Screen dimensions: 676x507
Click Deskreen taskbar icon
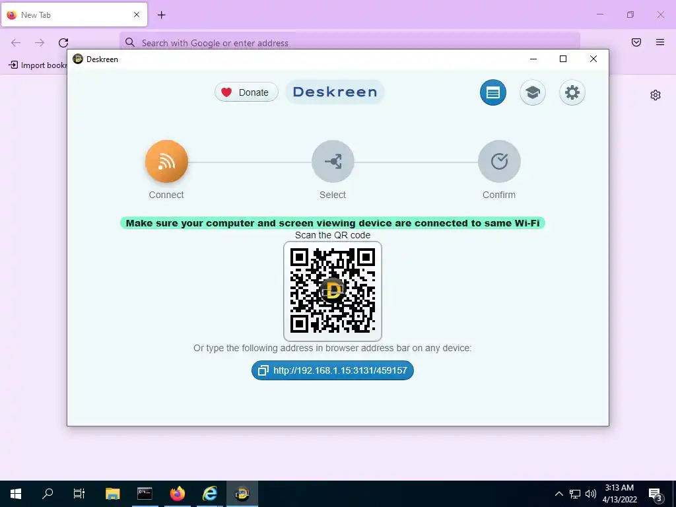(242, 494)
